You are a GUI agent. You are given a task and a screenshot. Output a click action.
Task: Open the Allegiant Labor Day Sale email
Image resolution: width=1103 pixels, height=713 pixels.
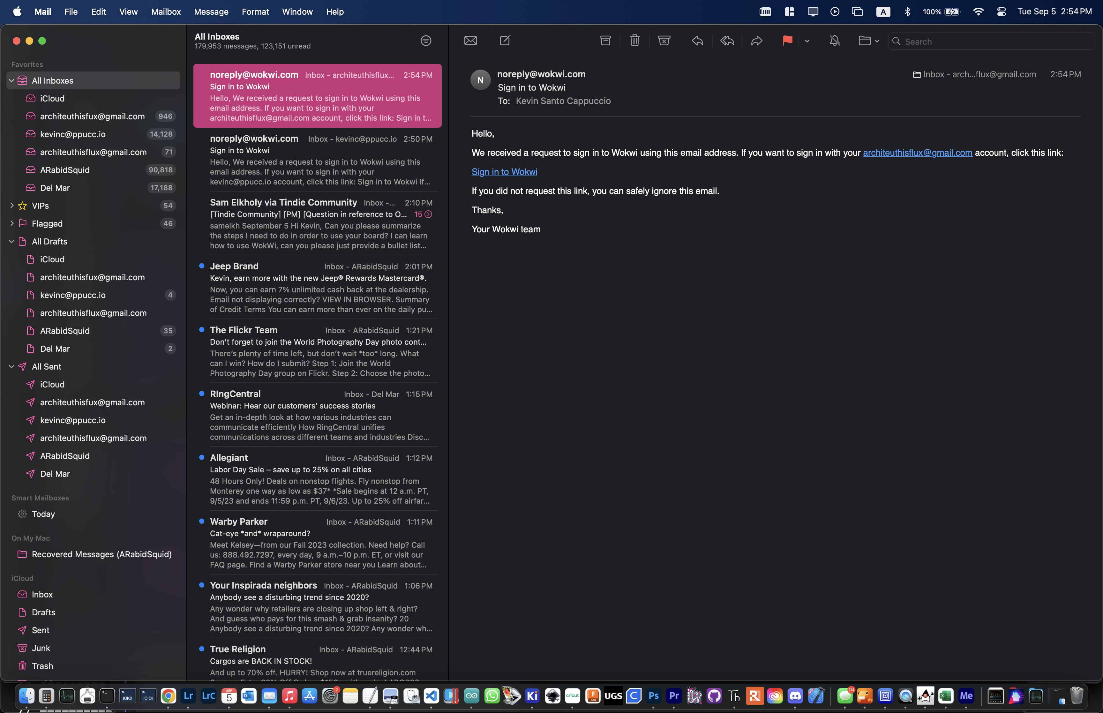318,479
